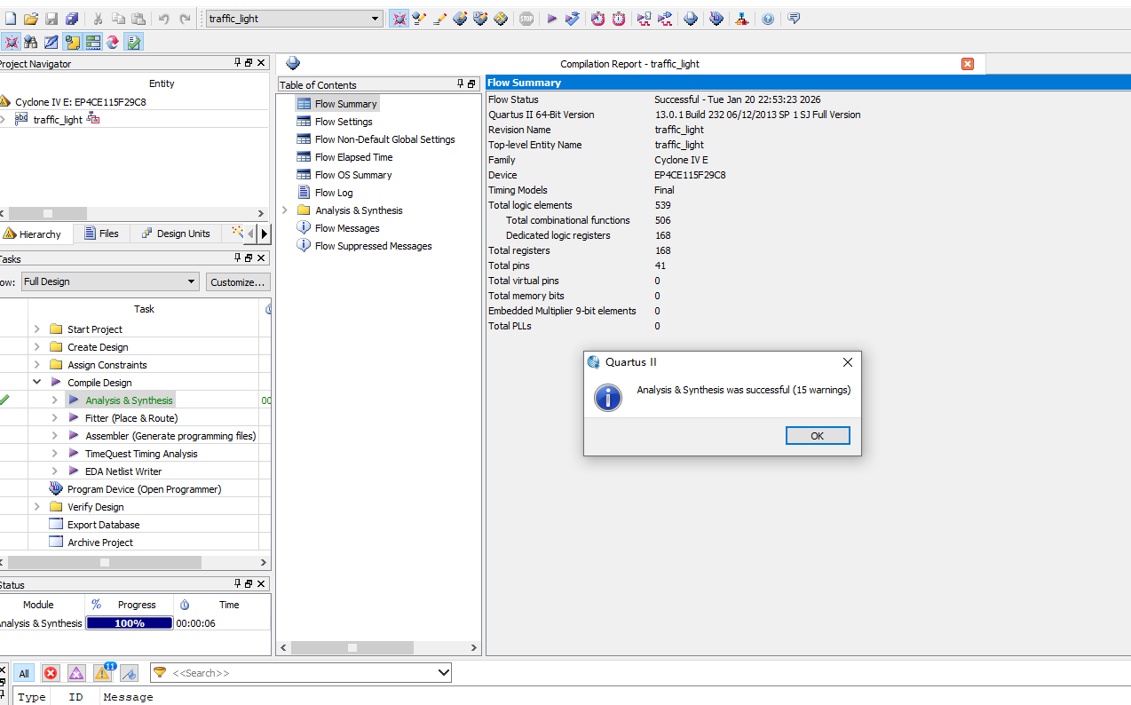
Task: Open the traffic_light revision dropdown
Action: (x=293, y=19)
